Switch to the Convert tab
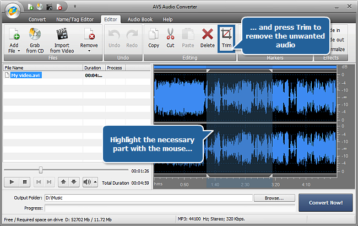Viewport: 358px width, 226px height. point(37,19)
